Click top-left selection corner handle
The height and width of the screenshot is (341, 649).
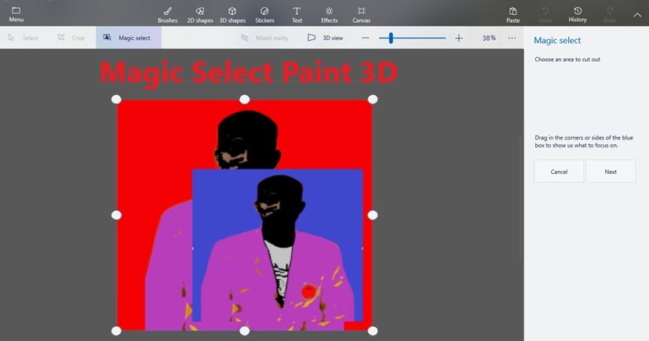[116, 100]
